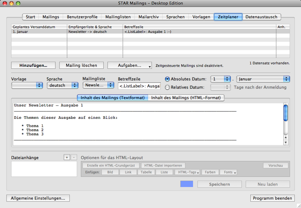Open the Datenaustausch tab
This screenshot has width=301, height=208.
point(261,17)
